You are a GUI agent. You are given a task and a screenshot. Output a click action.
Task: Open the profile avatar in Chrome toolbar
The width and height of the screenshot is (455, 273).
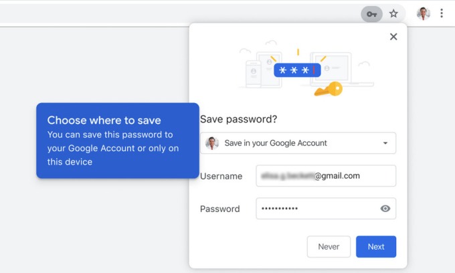[423, 13]
